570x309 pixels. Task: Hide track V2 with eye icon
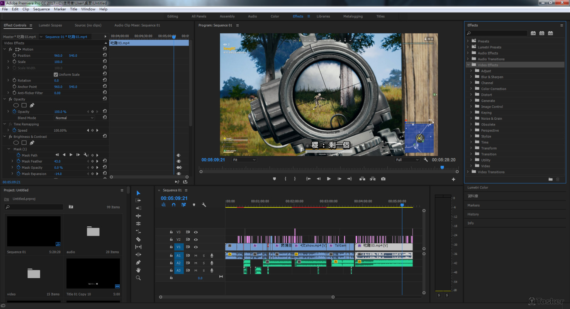click(x=196, y=239)
